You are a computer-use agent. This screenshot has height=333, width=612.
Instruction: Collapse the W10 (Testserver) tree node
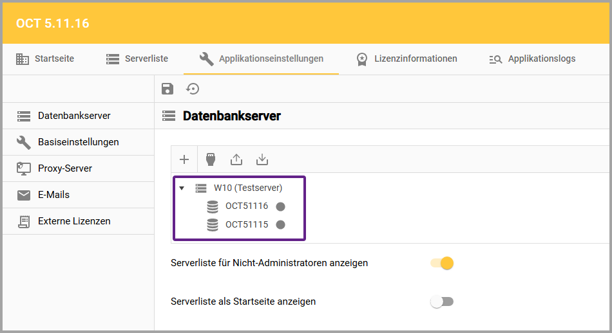(182, 188)
